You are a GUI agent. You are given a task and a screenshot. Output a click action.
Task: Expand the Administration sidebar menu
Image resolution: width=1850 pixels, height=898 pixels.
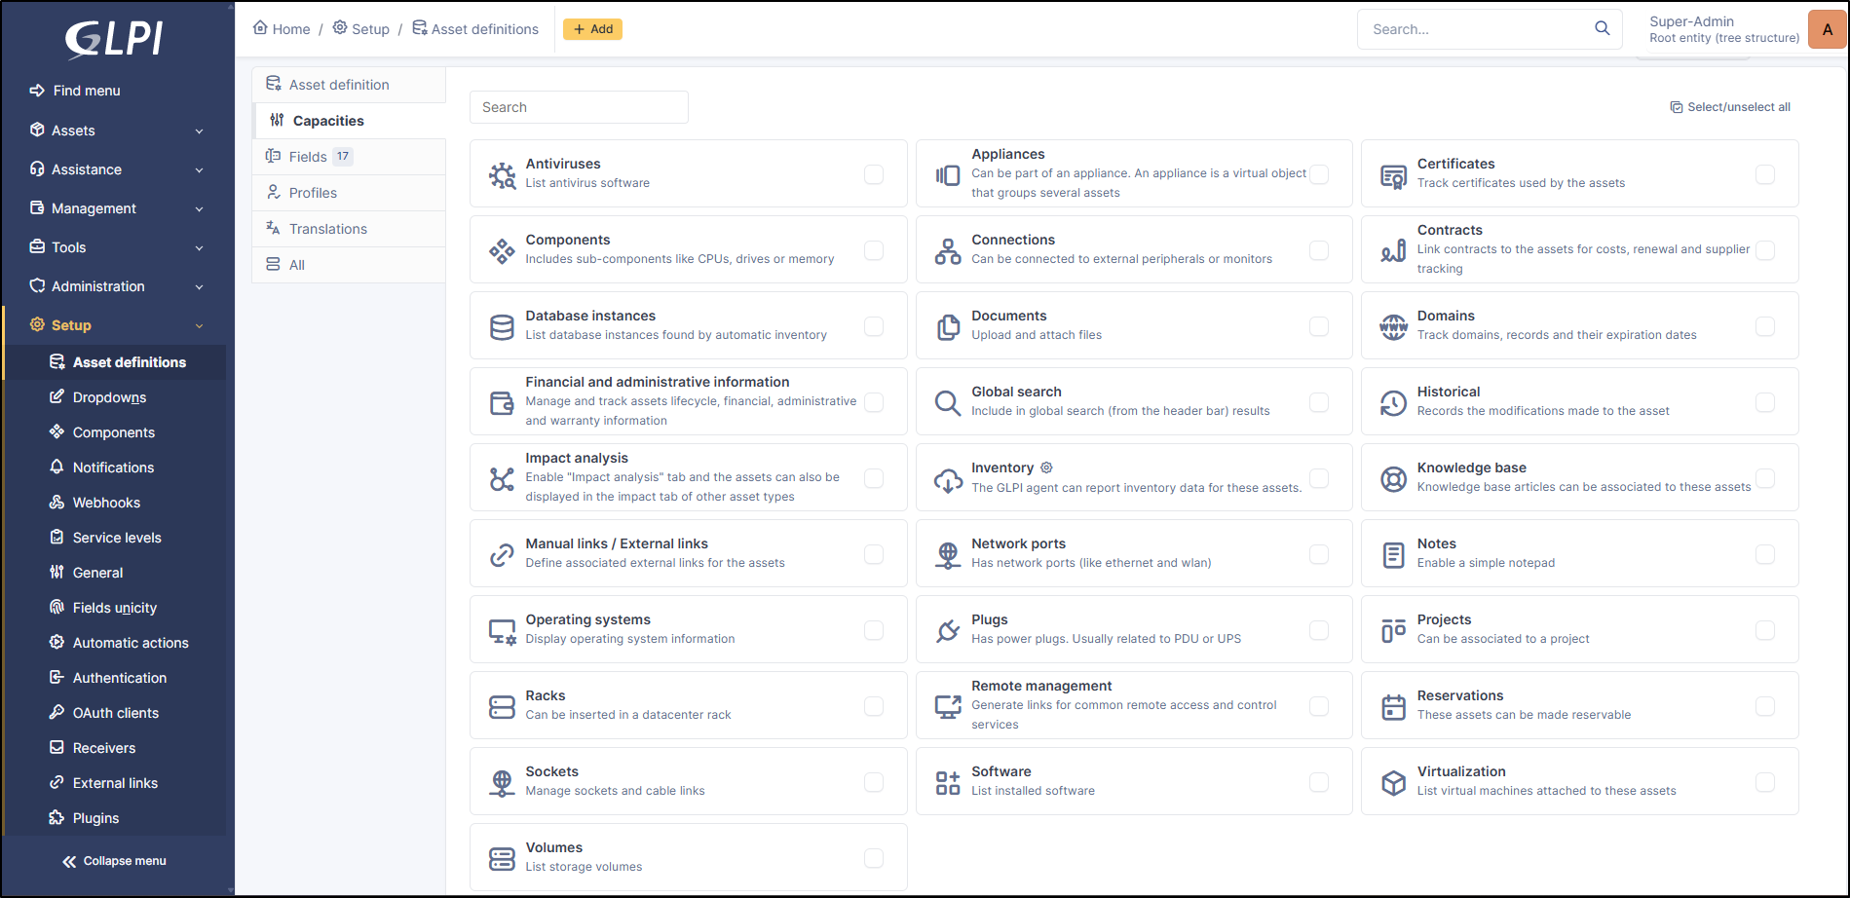pyautogui.click(x=117, y=286)
